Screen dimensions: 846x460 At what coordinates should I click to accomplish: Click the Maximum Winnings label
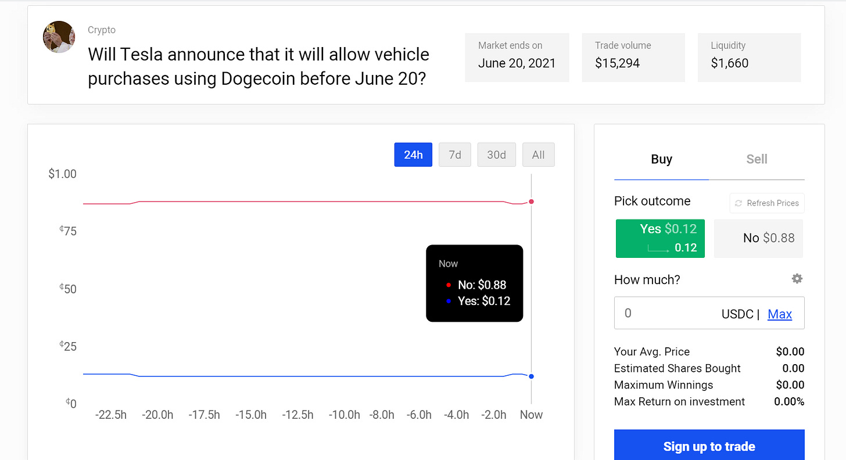(x=664, y=385)
